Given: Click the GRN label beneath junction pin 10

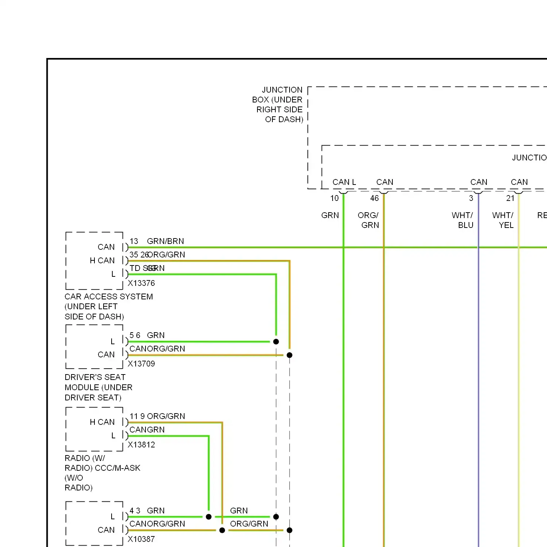Looking at the screenshot, I should (x=330, y=216).
